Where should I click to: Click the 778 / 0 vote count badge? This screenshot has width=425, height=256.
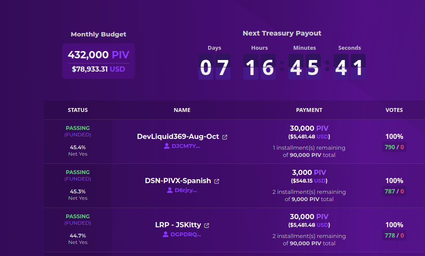(x=395, y=235)
